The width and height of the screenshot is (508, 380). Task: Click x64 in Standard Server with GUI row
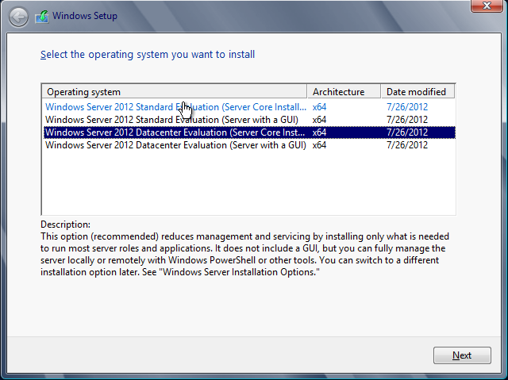pyautogui.click(x=319, y=120)
